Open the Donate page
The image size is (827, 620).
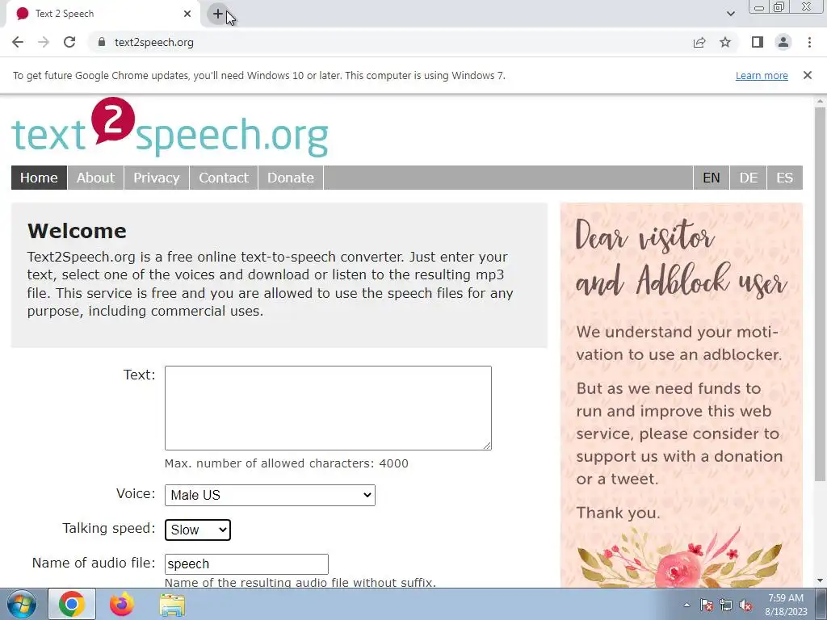291,178
